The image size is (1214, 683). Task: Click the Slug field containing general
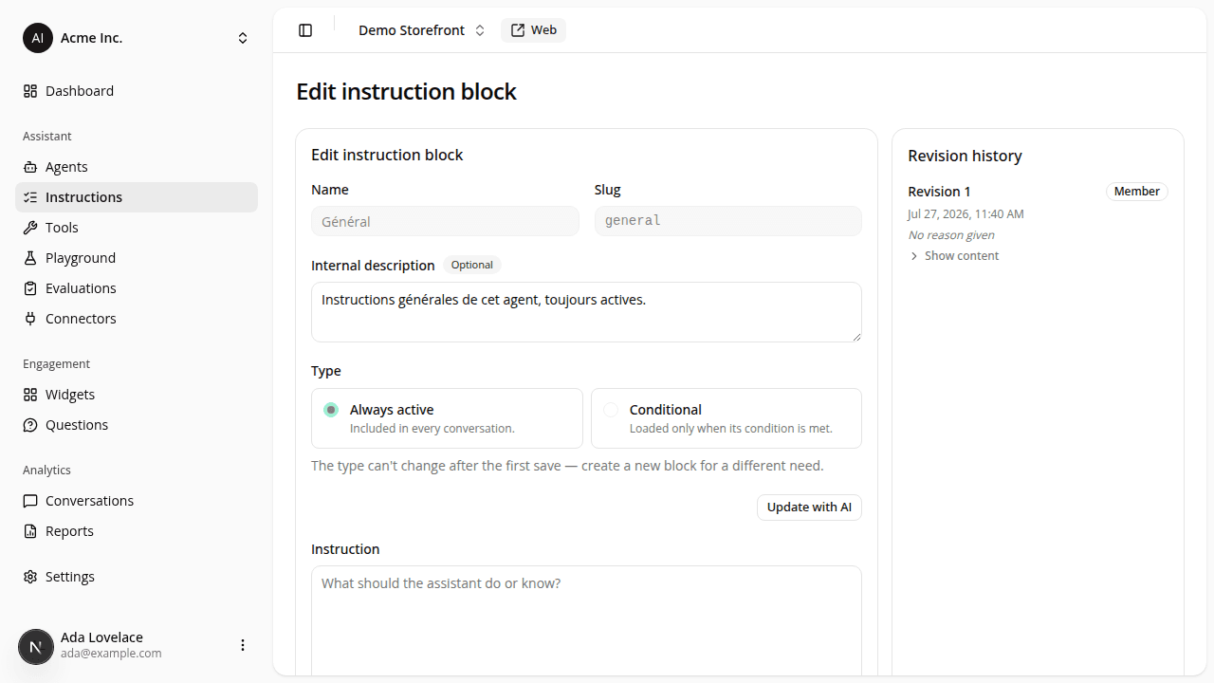coord(728,221)
